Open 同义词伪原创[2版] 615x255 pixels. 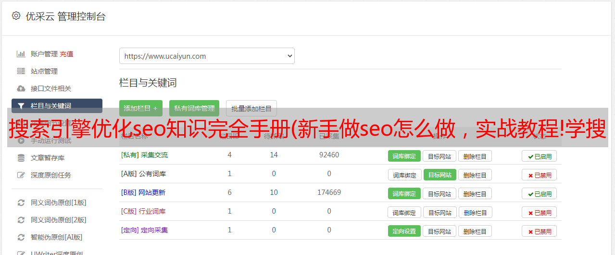pos(59,220)
